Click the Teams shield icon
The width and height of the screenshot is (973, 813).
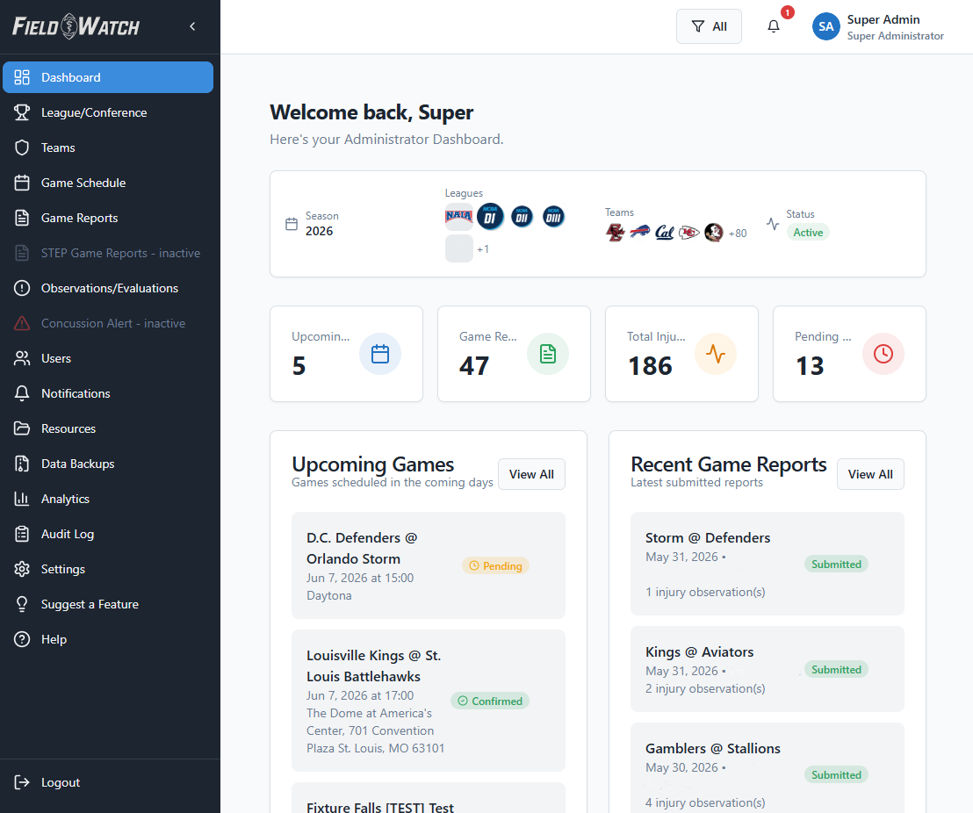point(22,147)
